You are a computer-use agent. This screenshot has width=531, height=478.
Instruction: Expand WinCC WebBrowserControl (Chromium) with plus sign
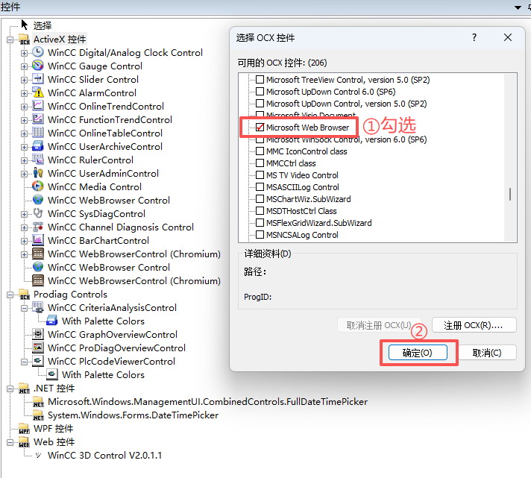(x=24, y=254)
